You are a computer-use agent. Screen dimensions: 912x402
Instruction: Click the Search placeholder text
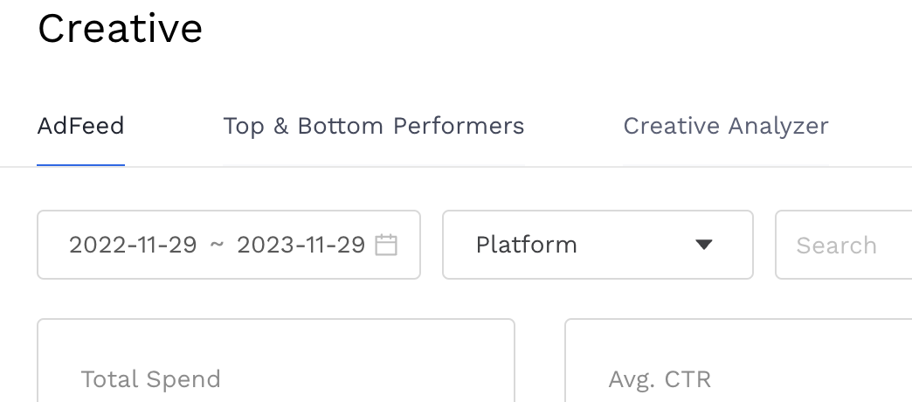coord(836,246)
